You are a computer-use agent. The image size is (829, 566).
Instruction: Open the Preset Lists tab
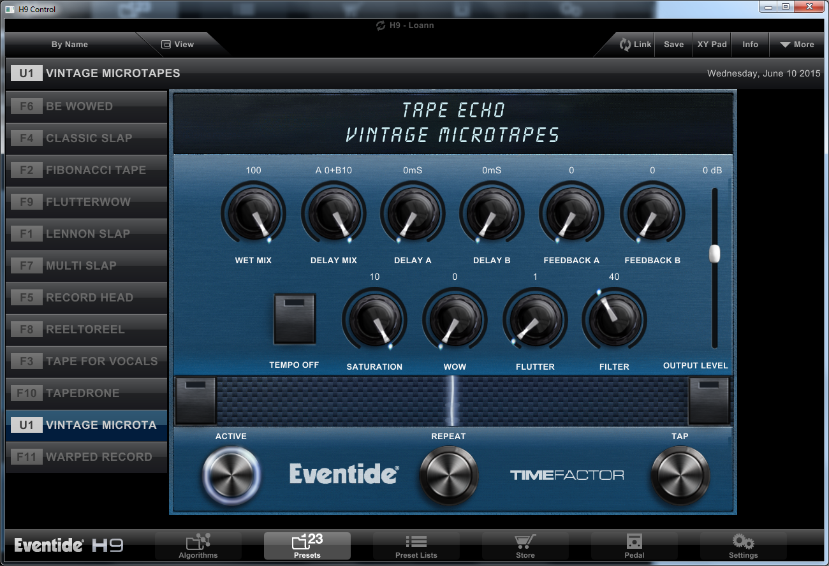tap(416, 546)
